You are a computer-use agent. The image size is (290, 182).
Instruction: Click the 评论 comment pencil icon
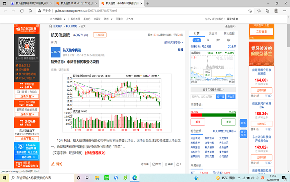pos(53,164)
